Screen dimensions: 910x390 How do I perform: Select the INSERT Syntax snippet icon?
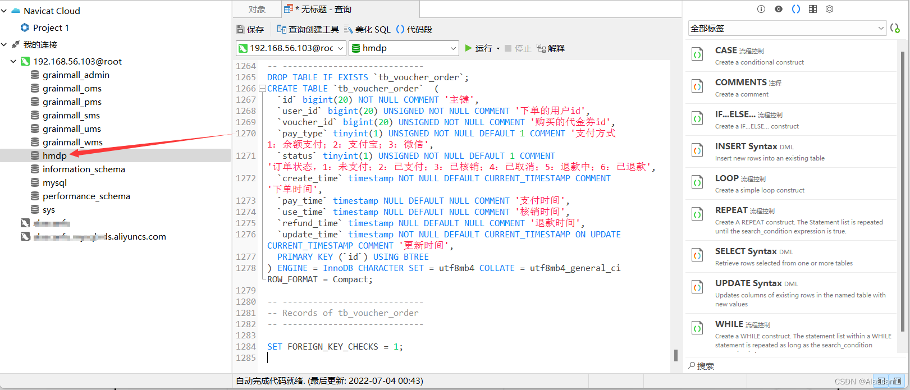(697, 150)
